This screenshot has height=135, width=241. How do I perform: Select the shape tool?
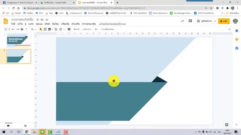tap(56, 29)
